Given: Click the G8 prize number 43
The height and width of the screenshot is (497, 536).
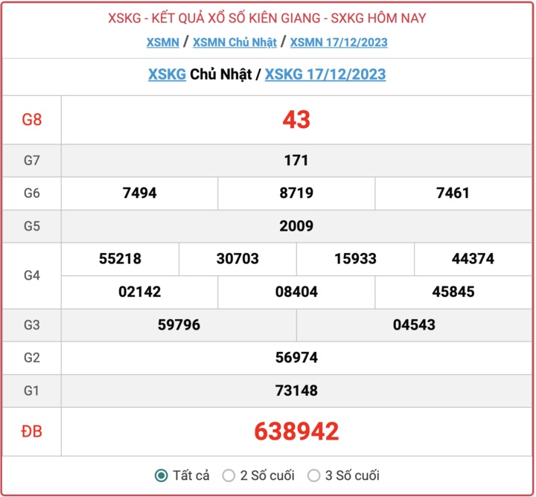Looking at the screenshot, I should 296,120.
